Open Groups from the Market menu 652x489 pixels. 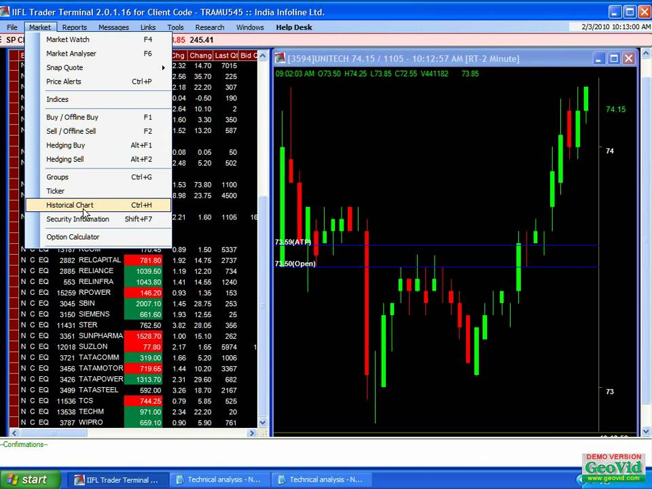(98, 177)
